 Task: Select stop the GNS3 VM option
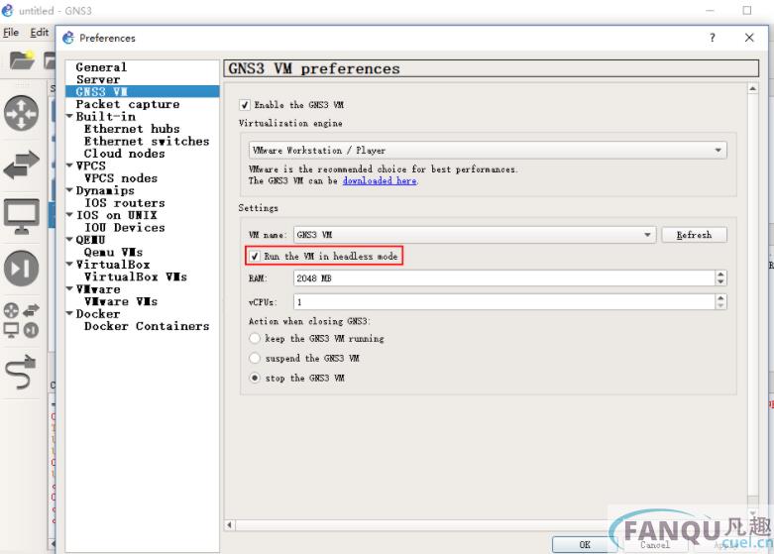click(x=255, y=379)
